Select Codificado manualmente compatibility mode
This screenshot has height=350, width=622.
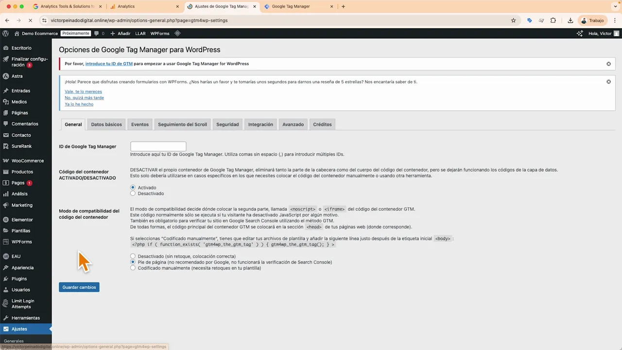coord(133,268)
